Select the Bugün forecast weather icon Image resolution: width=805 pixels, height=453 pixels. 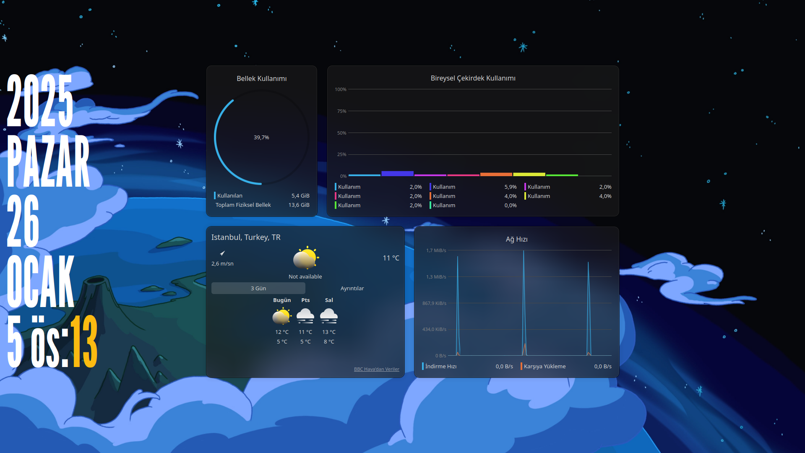point(282,316)
